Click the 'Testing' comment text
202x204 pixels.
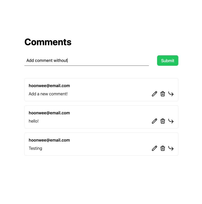35,148
